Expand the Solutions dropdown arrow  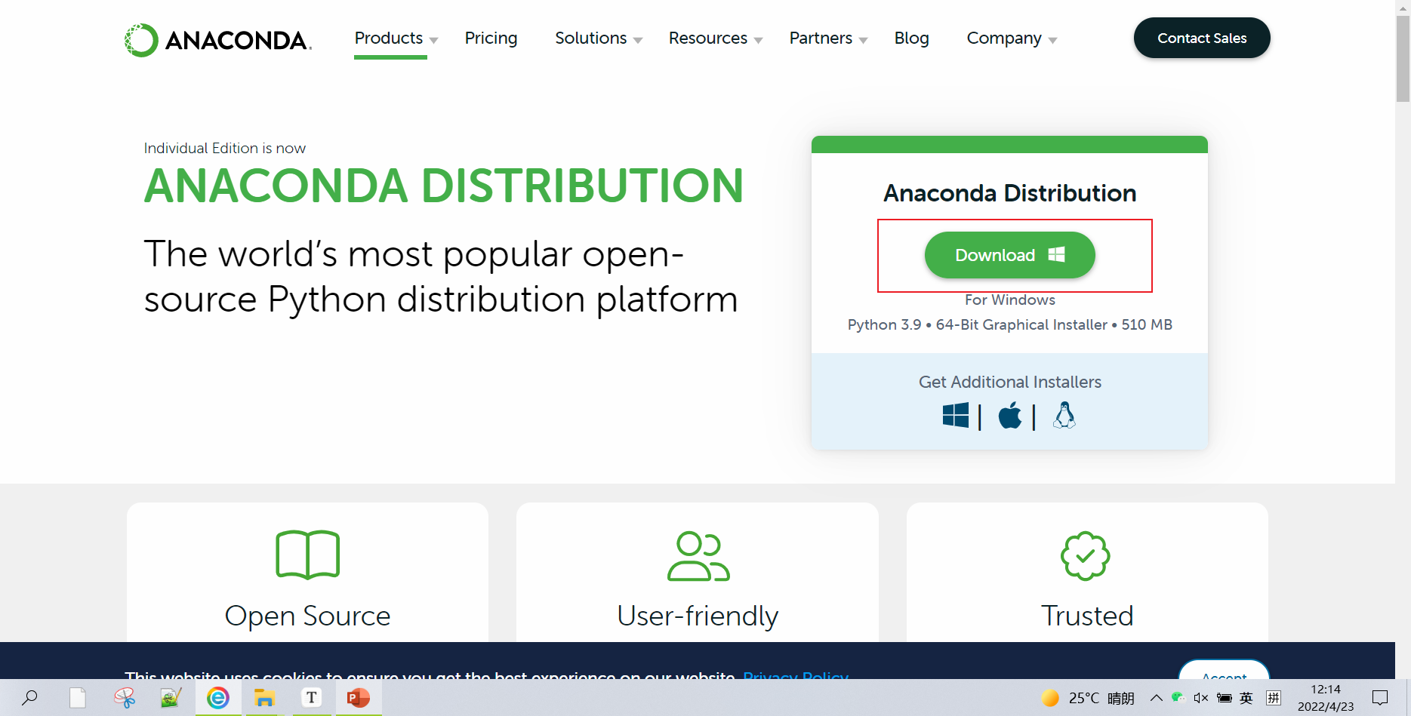[x=638, y=41]
